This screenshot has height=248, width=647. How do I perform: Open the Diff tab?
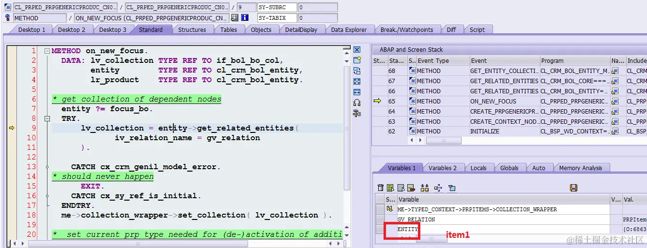(x=451, y=29)
